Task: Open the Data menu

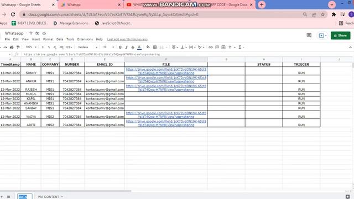Action: [60, 39]
